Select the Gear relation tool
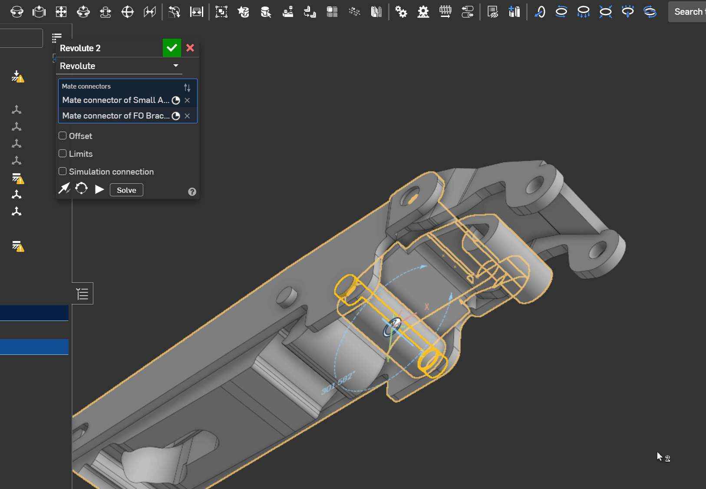 click(x=401, y=12)
